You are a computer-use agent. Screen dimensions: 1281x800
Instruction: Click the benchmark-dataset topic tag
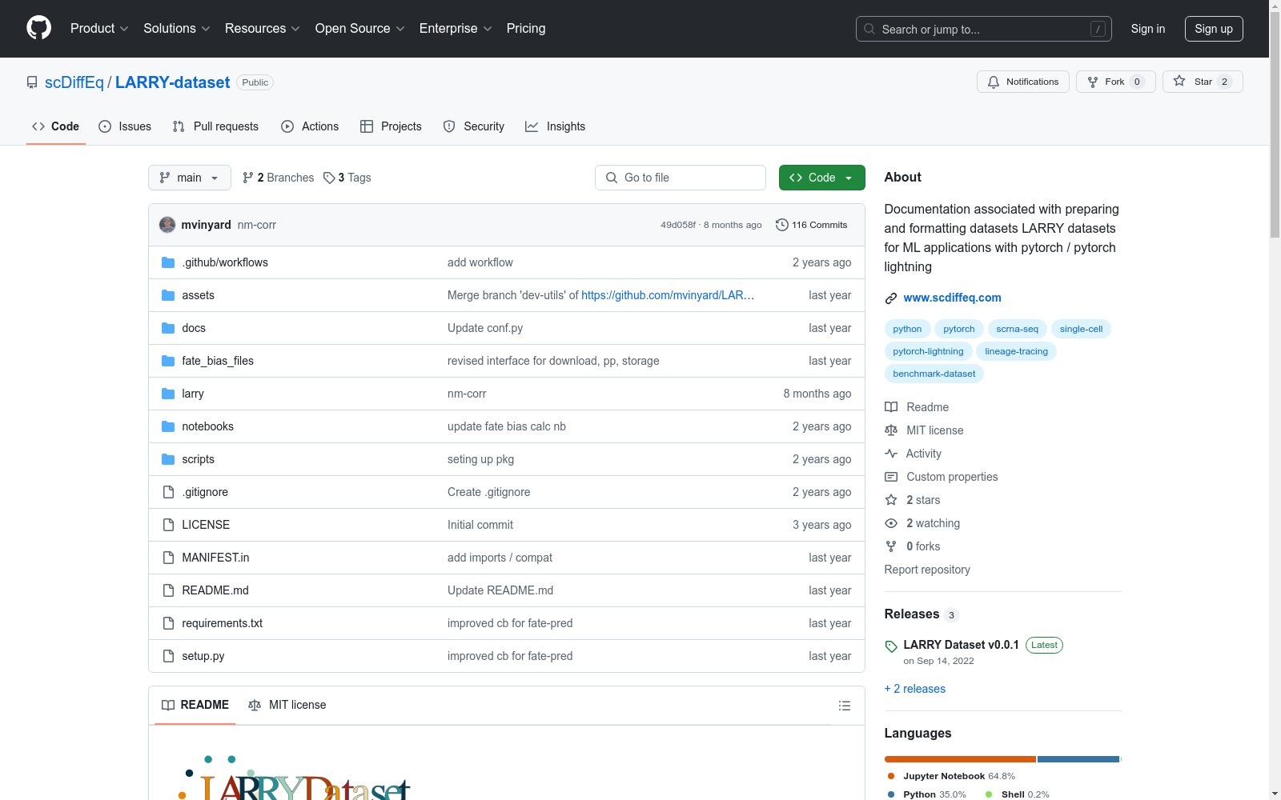[934, 374]
